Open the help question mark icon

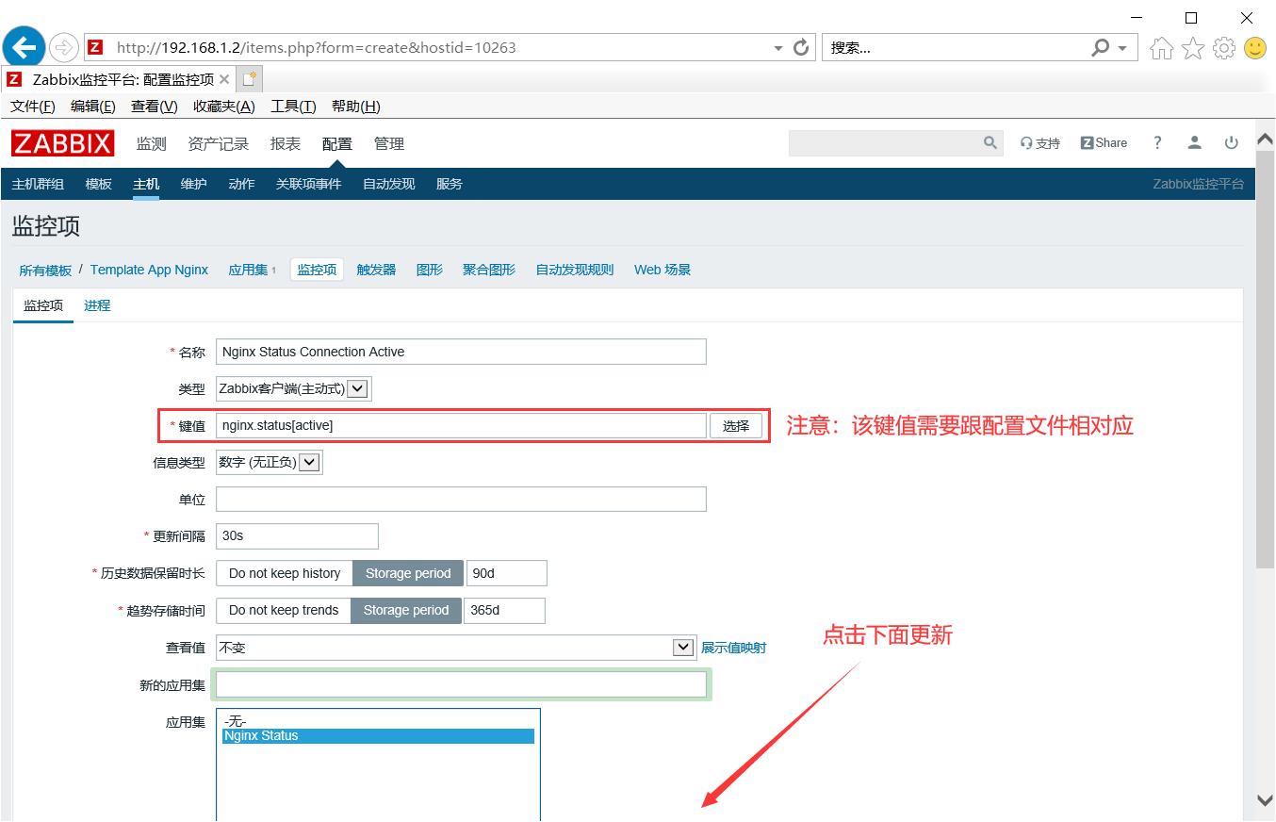pyautogui.click(x=1157, y=143)
